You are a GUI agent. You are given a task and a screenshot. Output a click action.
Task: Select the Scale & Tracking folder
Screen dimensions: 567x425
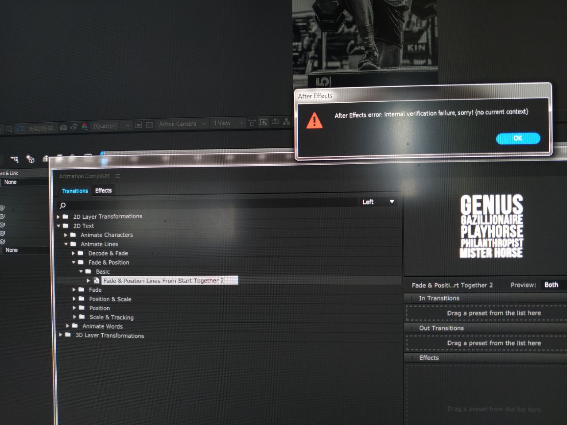[112, 317]
